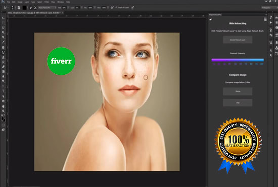Open the Brush Presets icon in dock

(x=271, y=30)
